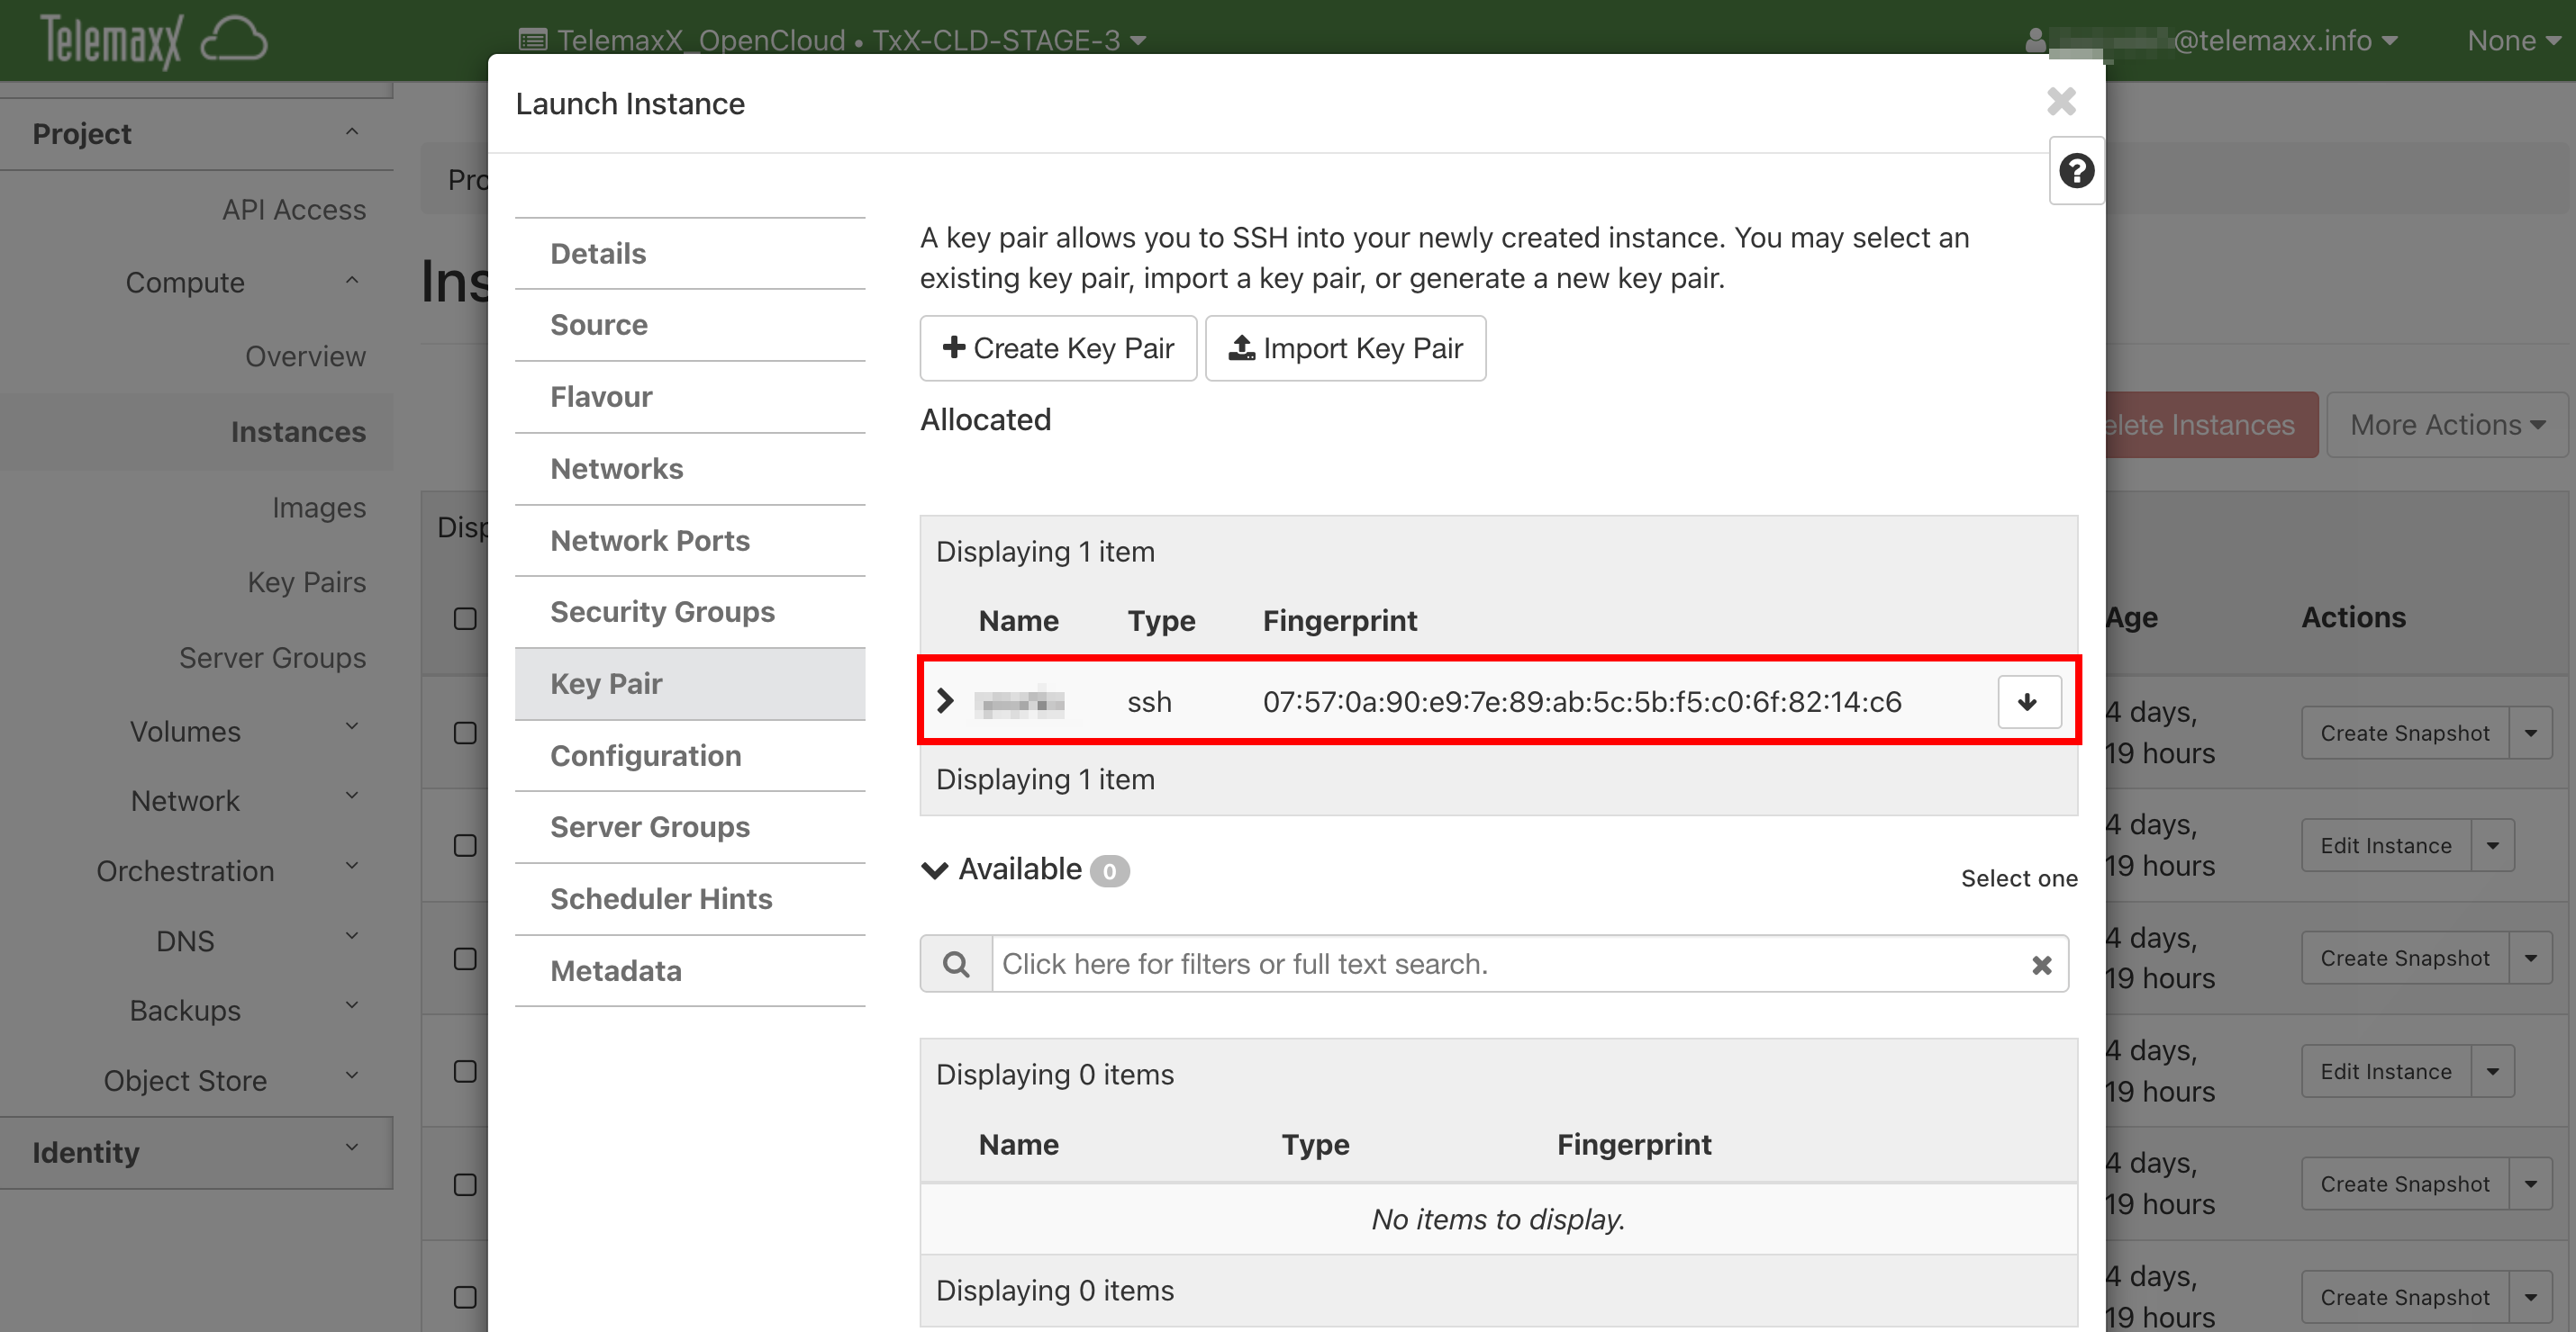2576x1332 pixels.
Task: Click into the key pair filter search field
Action: pos(1500,964)
